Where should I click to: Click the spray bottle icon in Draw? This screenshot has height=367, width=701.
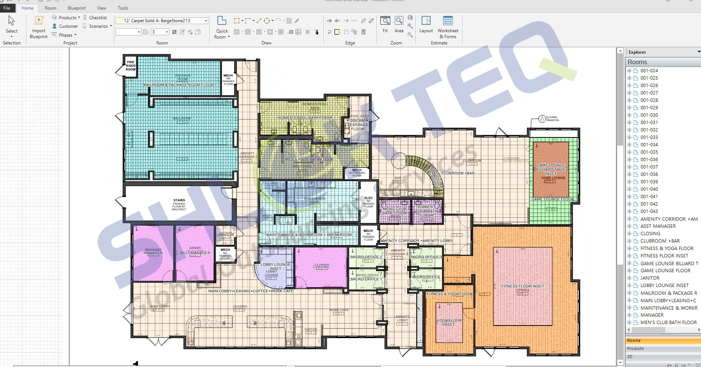click(x=316, y=32)
